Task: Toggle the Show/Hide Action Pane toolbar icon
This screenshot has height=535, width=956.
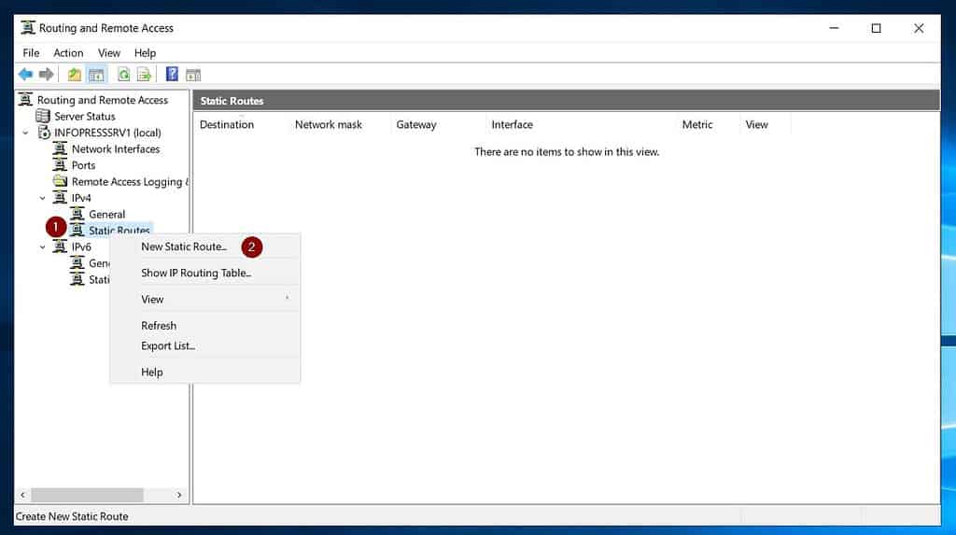Action: (x=193, y=75)
